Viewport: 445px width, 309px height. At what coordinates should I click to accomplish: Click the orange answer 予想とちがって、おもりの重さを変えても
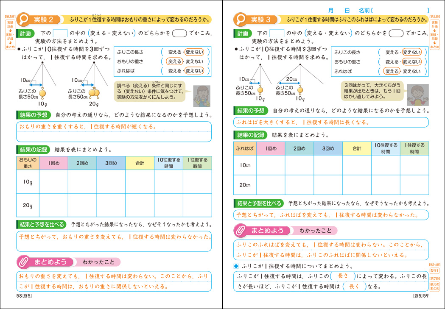click(115, 237)
